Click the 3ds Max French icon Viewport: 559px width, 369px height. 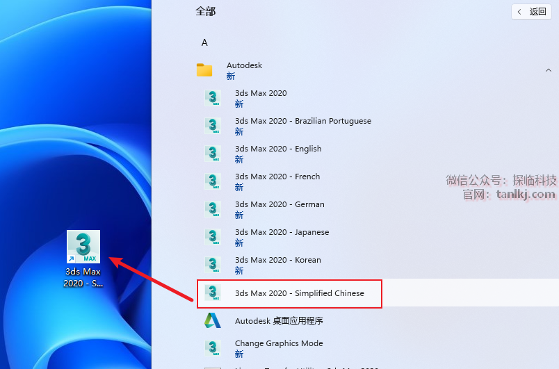tap(213, 181)
